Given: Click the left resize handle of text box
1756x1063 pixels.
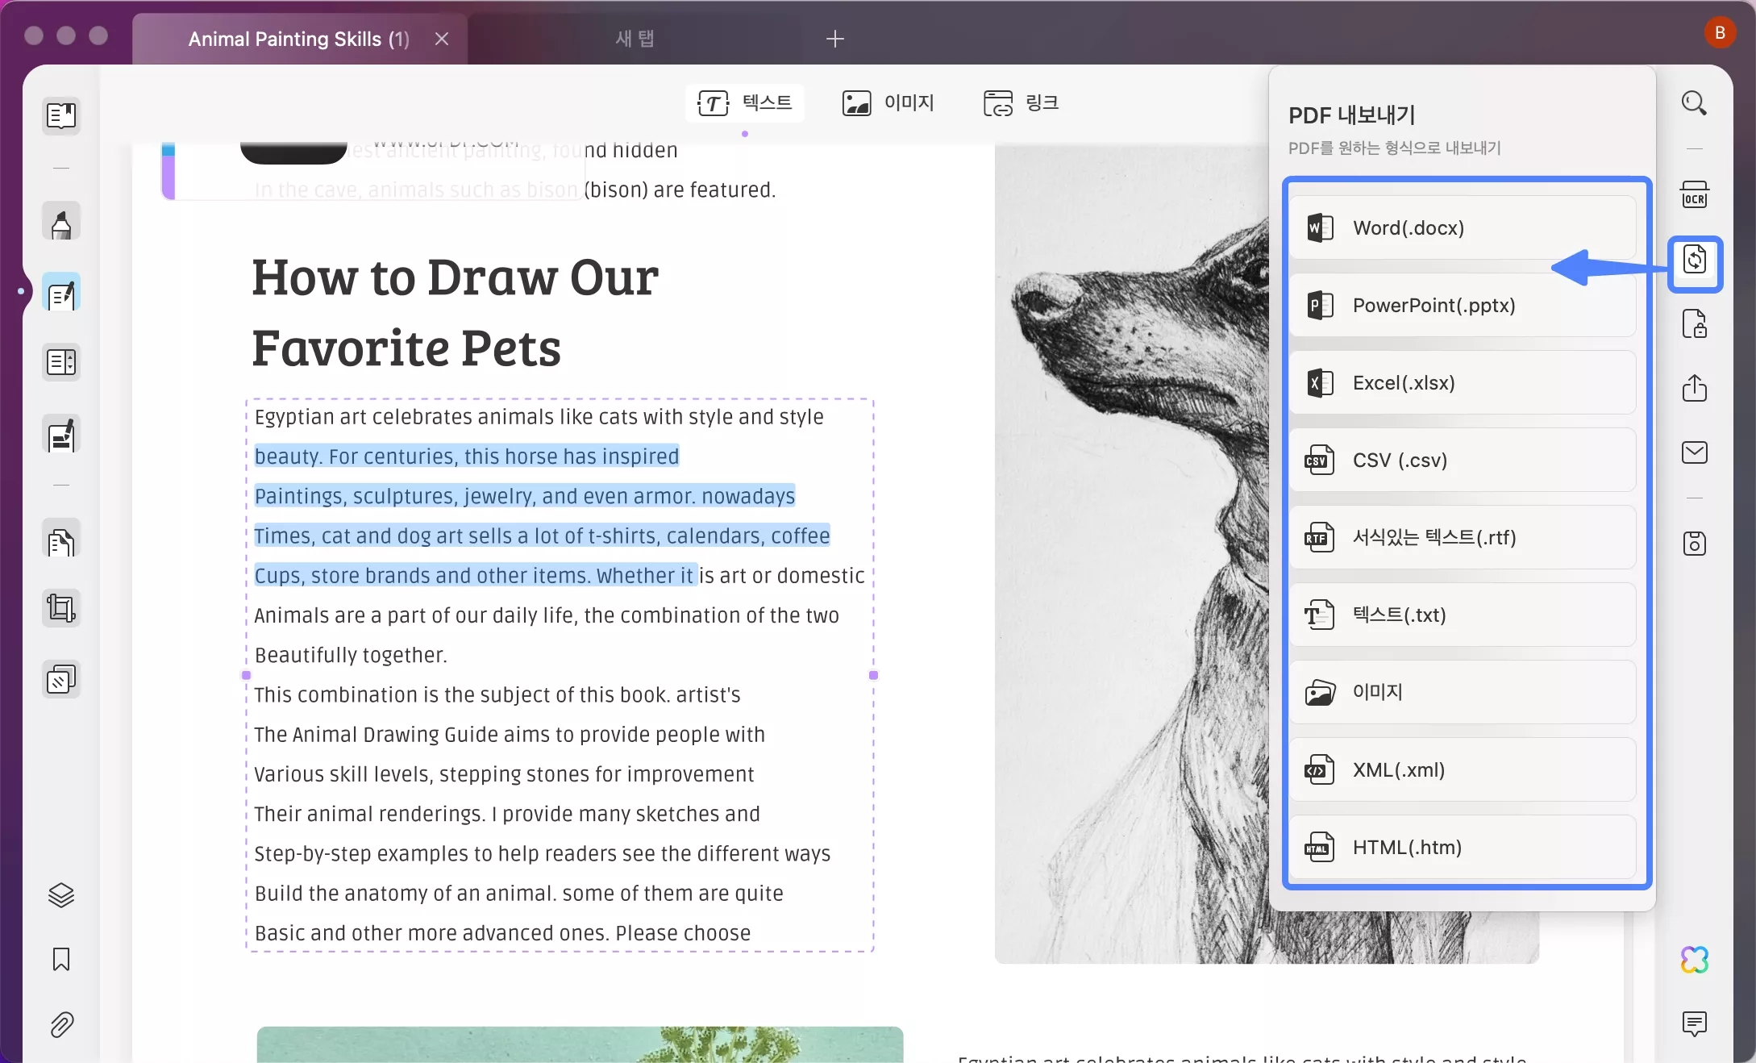Looking at the screenshot, I should click(x=247, y=675).
